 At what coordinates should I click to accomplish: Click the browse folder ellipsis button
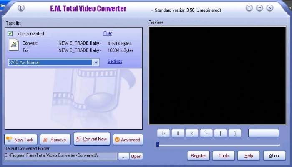[x=123, y=157]
